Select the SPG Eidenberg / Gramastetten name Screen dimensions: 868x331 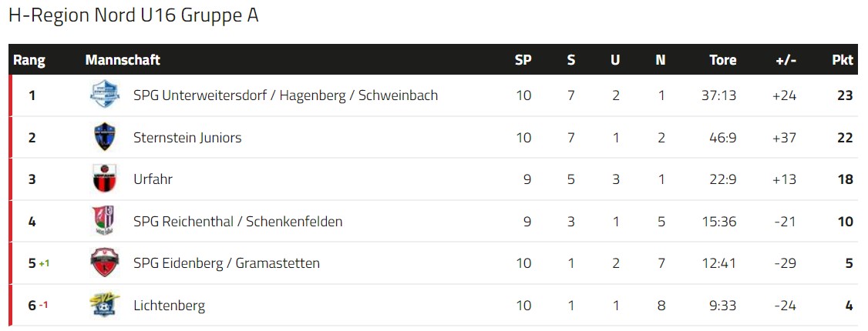pyautogui.click(x=227, y=263)
